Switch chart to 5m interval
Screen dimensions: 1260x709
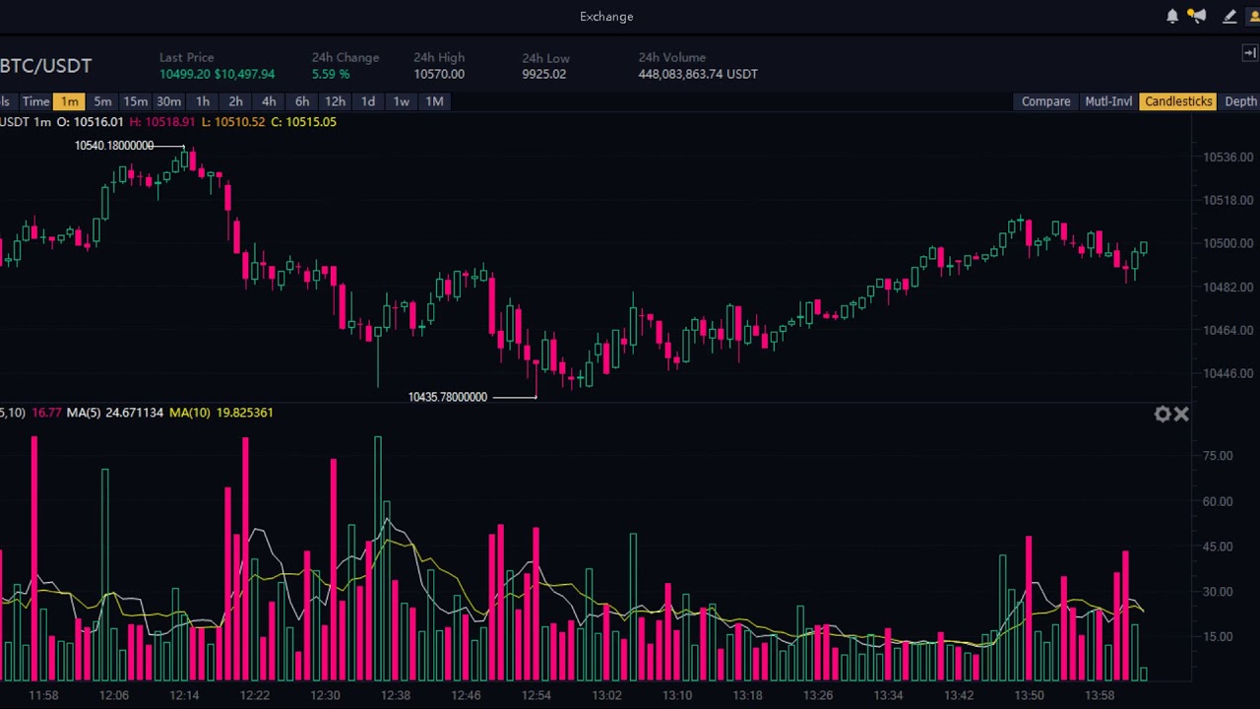coord(102,101)
